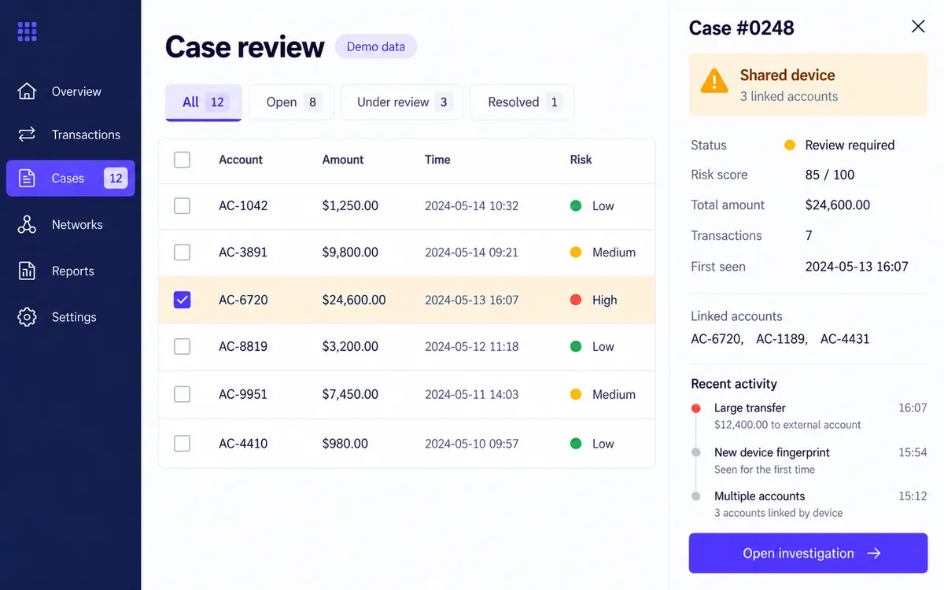Click the arrow on Open investigation
The height and width of the screenshot is (590, 944).
pyautogui.click(x=874, y=553)
